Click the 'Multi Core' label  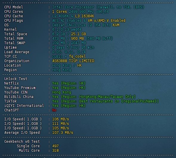click(x=29, y=151)
